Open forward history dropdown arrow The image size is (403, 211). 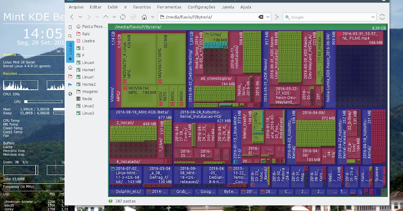pyautogui.click(x=97, y=17)
